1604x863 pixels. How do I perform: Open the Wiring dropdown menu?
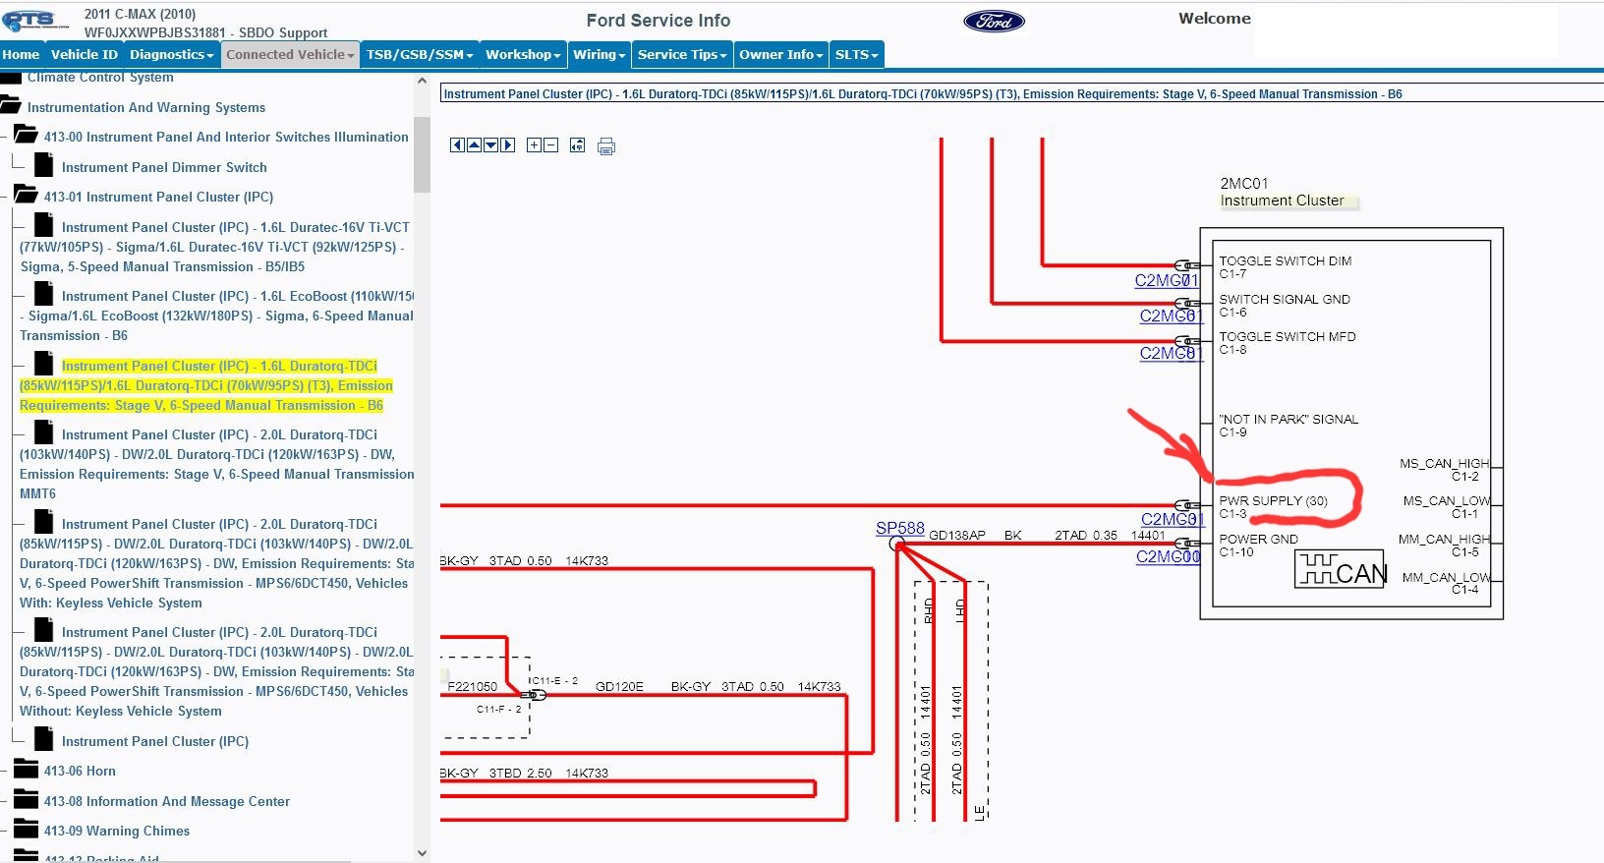tap(599, 55)
